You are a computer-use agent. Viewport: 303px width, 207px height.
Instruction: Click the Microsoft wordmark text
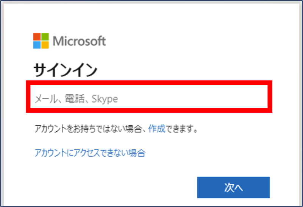pos(79,41)
